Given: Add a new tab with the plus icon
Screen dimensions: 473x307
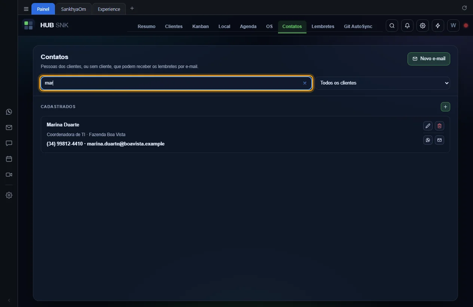Looking at the screenshot, I should point(132,8).
